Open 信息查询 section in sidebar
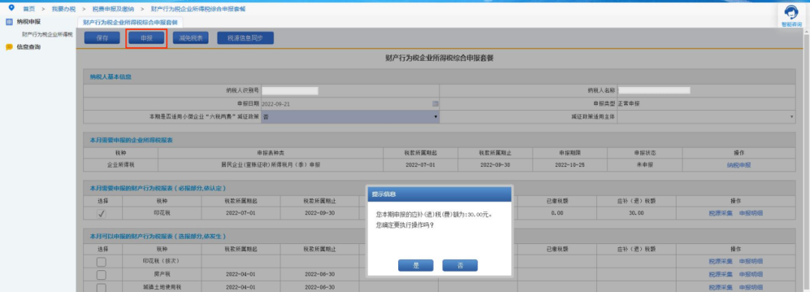 28,47
